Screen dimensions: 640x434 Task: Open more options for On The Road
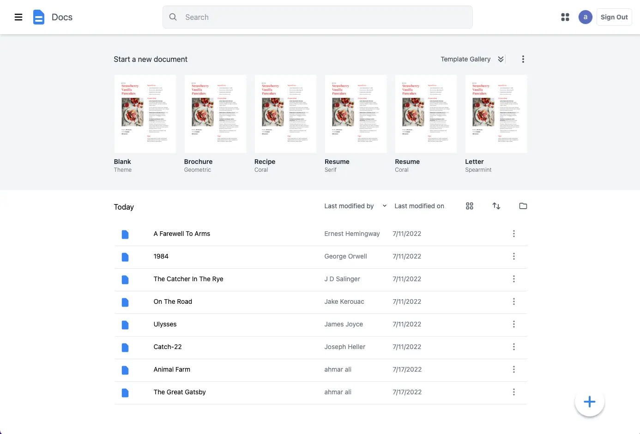coord(514,301)
